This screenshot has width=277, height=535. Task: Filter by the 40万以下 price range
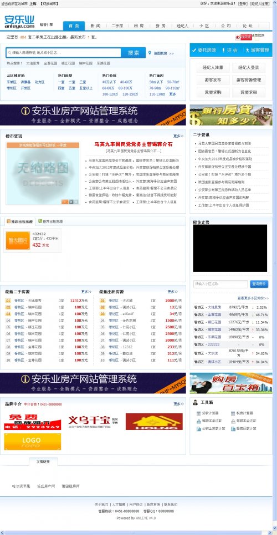109,82
